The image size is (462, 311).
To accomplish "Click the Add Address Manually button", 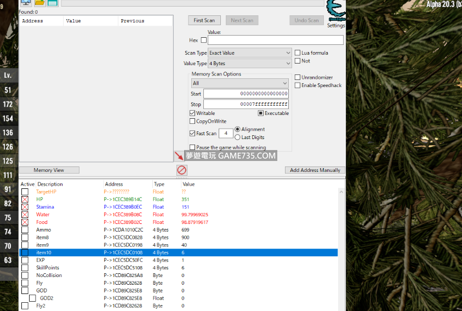I will (315, 170).
